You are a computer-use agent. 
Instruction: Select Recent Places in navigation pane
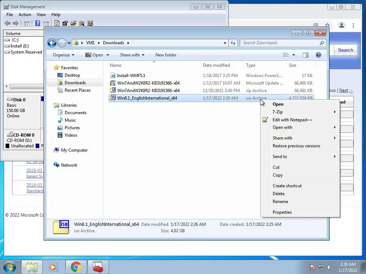coord(77,90)
